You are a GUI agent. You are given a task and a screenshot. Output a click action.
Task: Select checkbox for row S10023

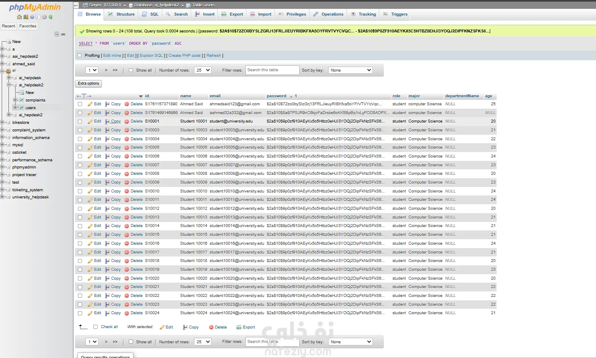coord(80,305)
